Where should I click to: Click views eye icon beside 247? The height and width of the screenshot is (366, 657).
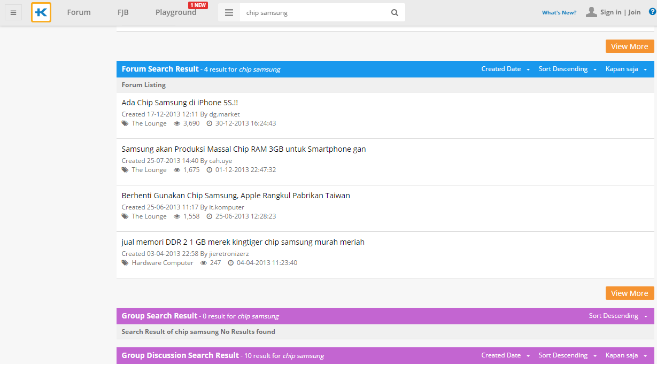pos(204,263)
